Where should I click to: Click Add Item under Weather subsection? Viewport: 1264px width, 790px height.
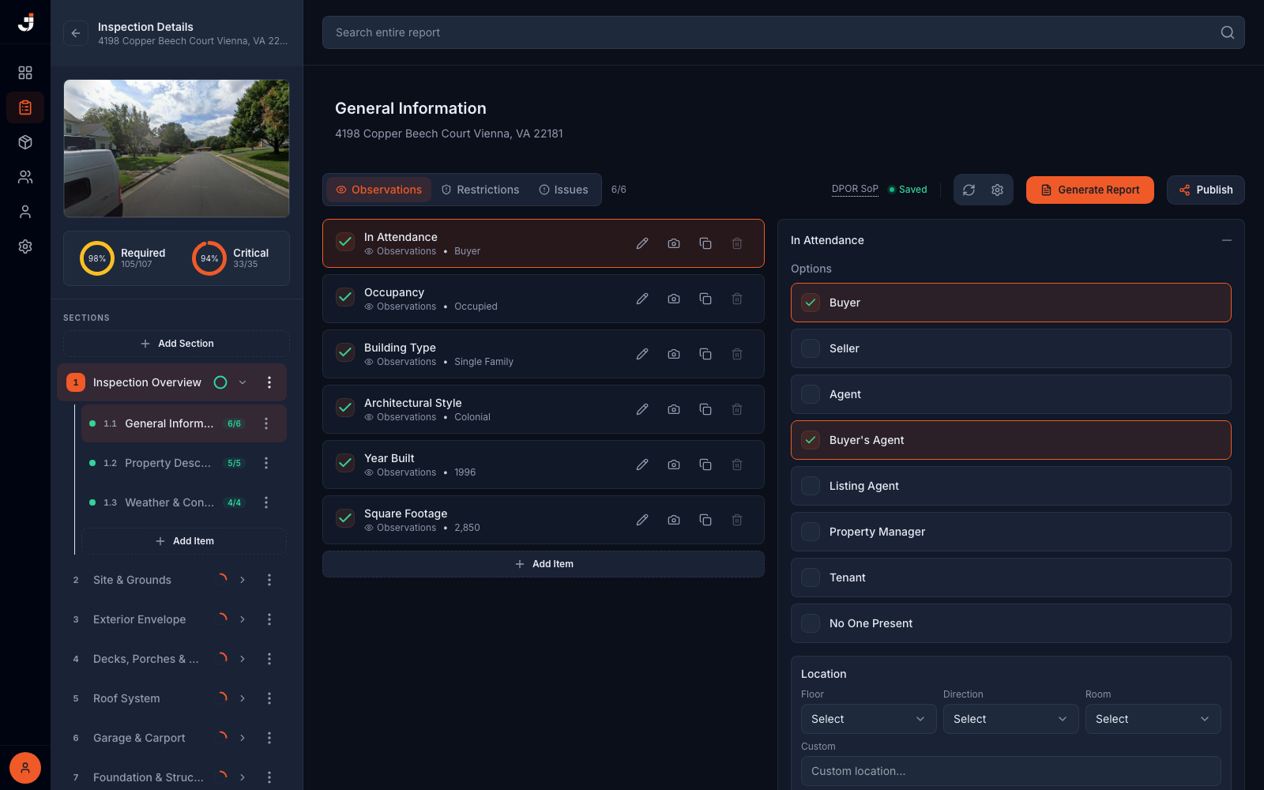[184, 541]
